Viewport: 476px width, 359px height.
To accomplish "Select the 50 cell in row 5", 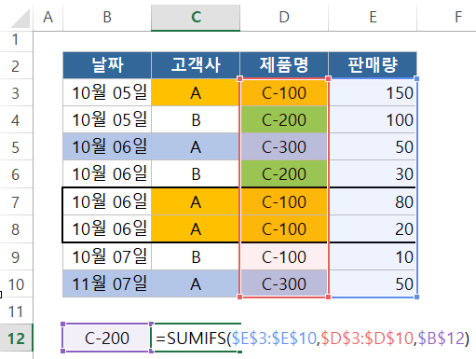I will pos(373,147).
